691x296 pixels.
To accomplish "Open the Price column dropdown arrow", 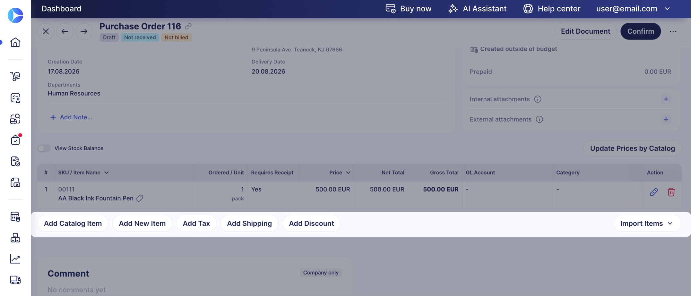I will (x=348, y=173).
